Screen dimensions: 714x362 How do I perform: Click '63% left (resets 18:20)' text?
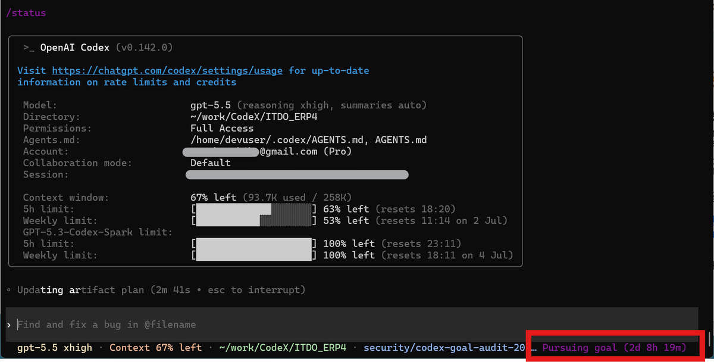(x=390, y=209)
